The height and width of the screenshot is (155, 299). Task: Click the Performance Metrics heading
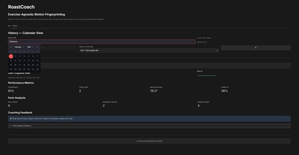click(x=21, y=83)
